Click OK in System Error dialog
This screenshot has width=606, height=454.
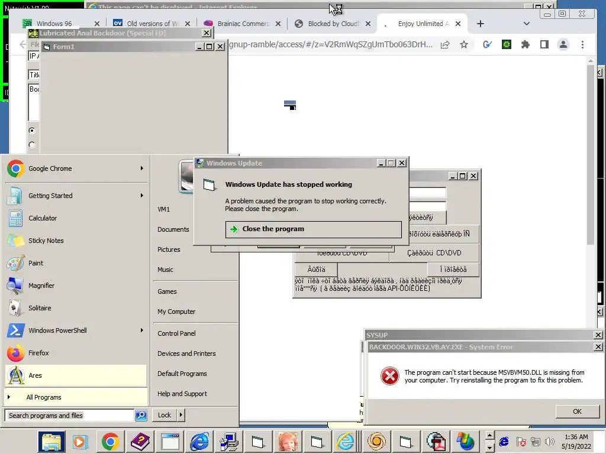click(x=577, y=411)
